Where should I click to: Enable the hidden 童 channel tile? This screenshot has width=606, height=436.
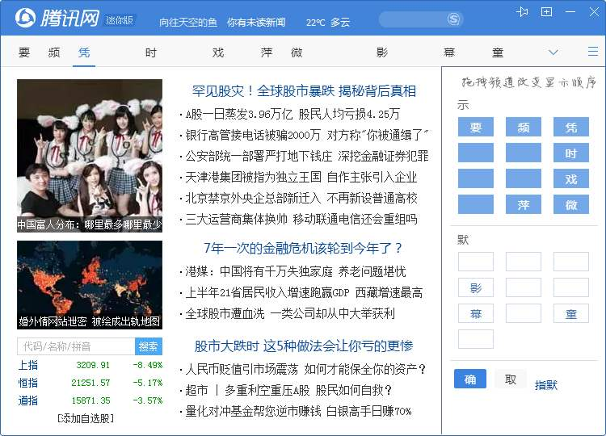[570, 313]
